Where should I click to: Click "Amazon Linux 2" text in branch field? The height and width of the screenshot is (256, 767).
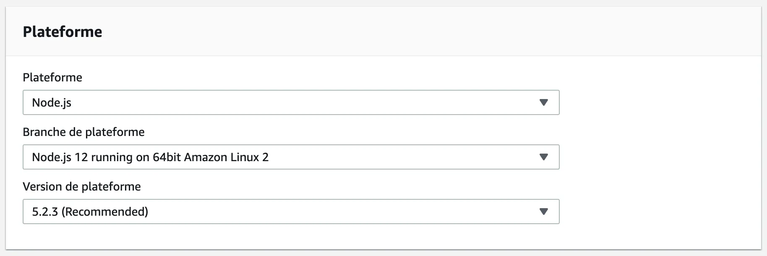point(226,157)
